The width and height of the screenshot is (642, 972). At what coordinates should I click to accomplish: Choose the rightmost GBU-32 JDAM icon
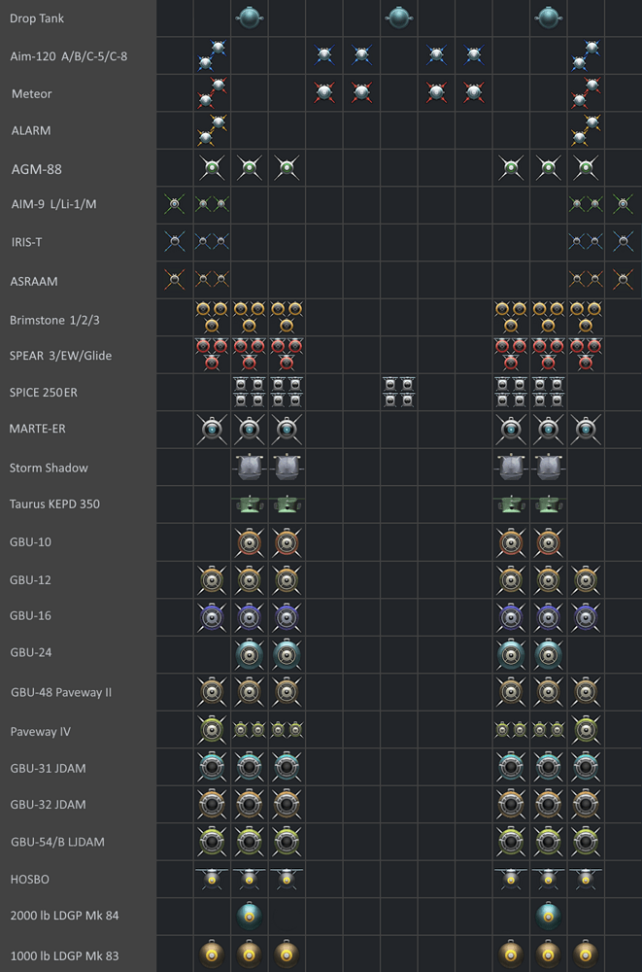coord(586,804)
